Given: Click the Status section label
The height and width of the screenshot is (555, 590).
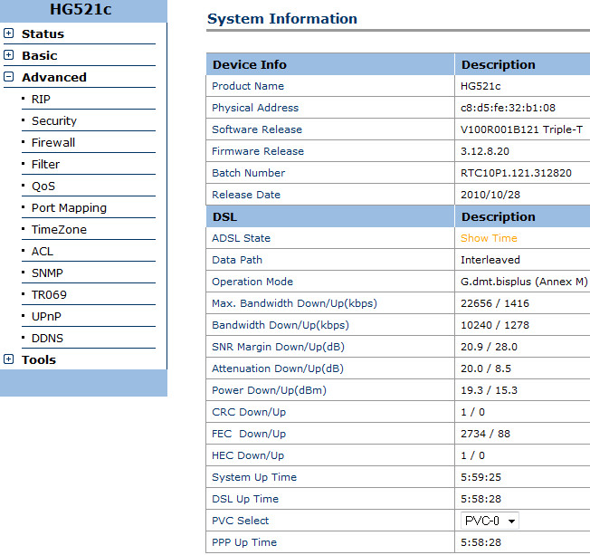Looking at the screenshot, I should [x=43, y=33].
